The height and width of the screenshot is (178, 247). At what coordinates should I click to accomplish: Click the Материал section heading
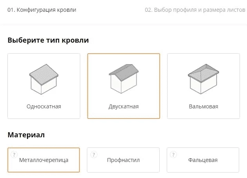coord(26,135)
